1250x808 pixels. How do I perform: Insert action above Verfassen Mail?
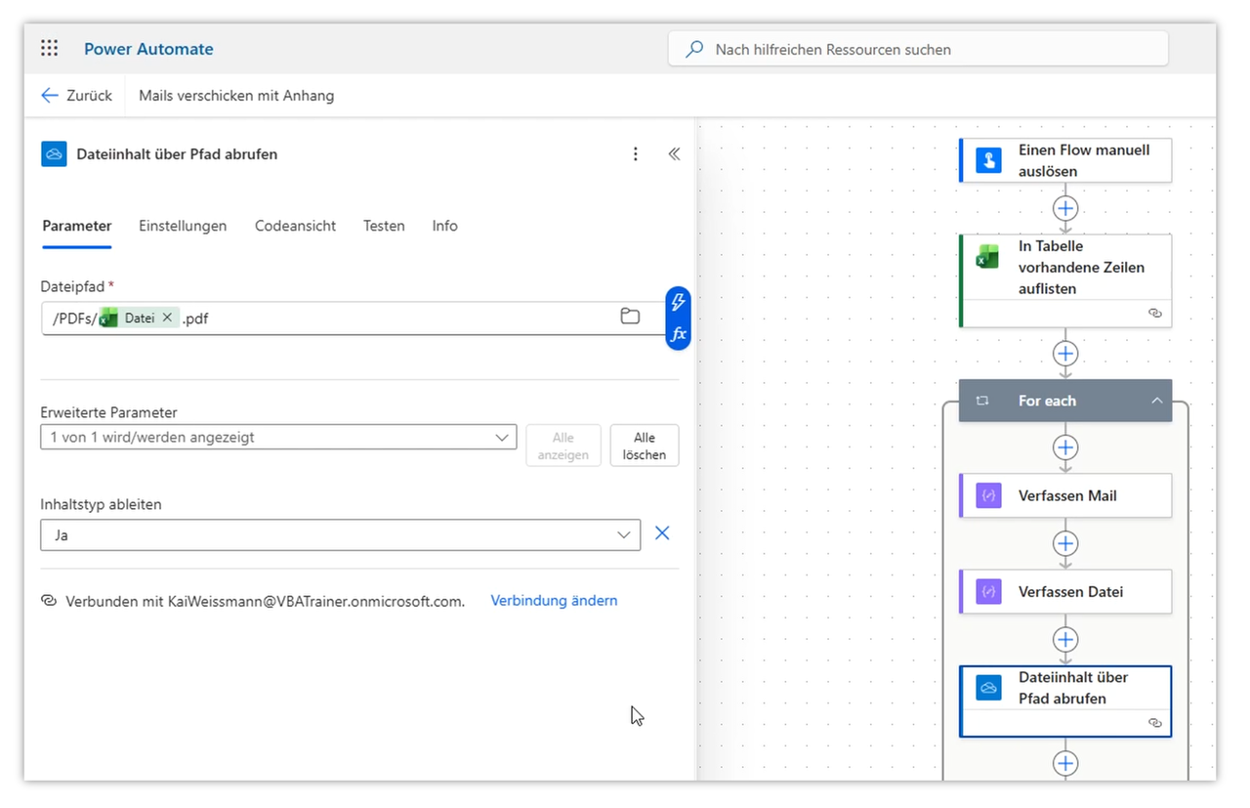(x=1065, y=447)
